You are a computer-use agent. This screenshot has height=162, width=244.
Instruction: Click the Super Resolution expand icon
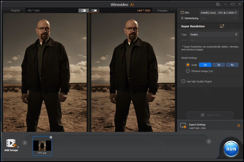point(222,26)
